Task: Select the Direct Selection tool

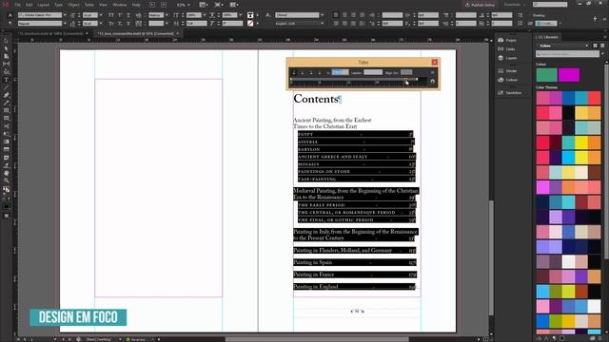Action: (7, 48)
